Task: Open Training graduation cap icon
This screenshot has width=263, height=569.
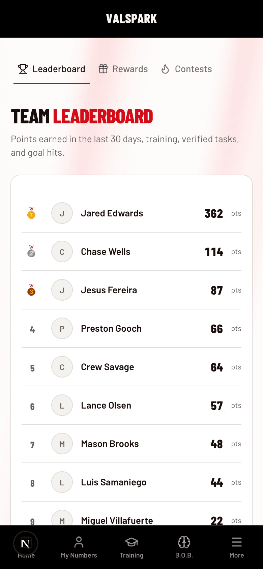Action: [131, 542]
